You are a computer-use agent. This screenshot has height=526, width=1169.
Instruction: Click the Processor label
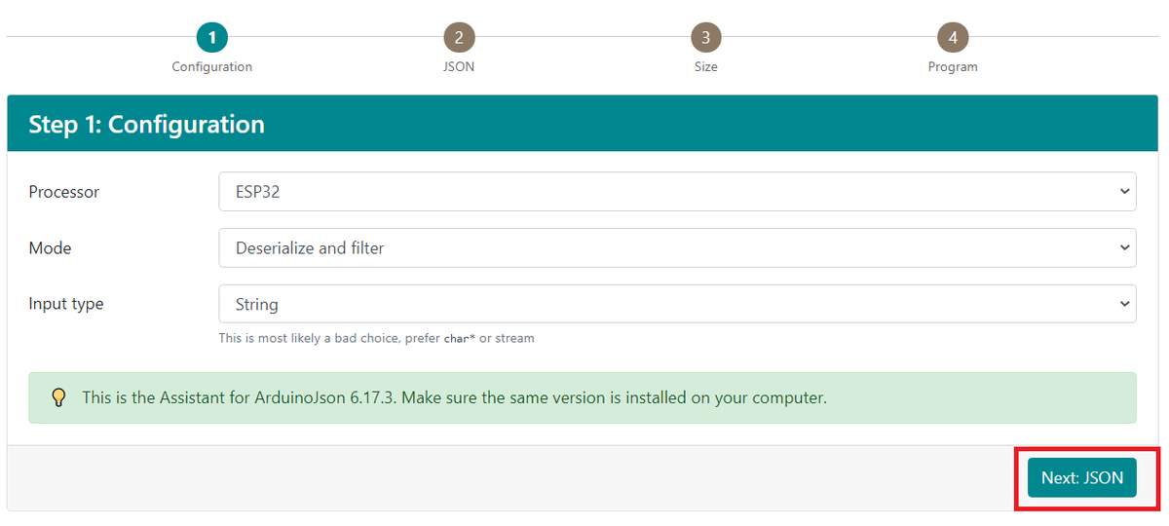(64, 192)
